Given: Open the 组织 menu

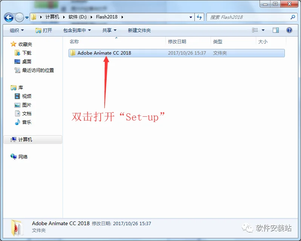Looking at the screenshot, I should [x=17, y=31].
